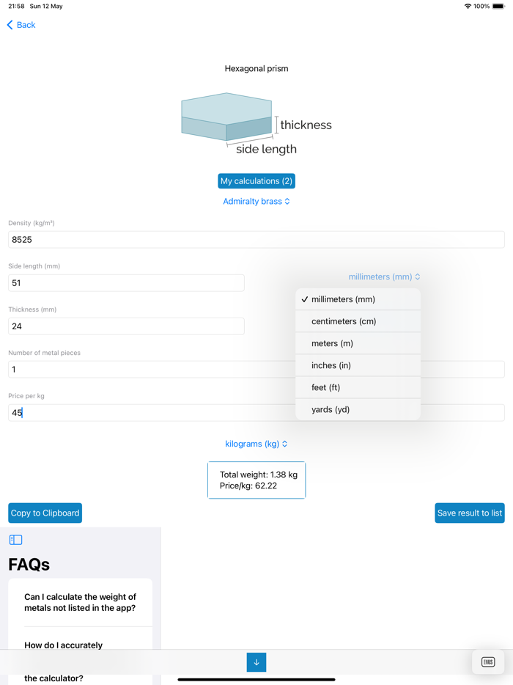
Task: Open the millimeters (mm) unit dropdown
Action: [x=384, y=276]
